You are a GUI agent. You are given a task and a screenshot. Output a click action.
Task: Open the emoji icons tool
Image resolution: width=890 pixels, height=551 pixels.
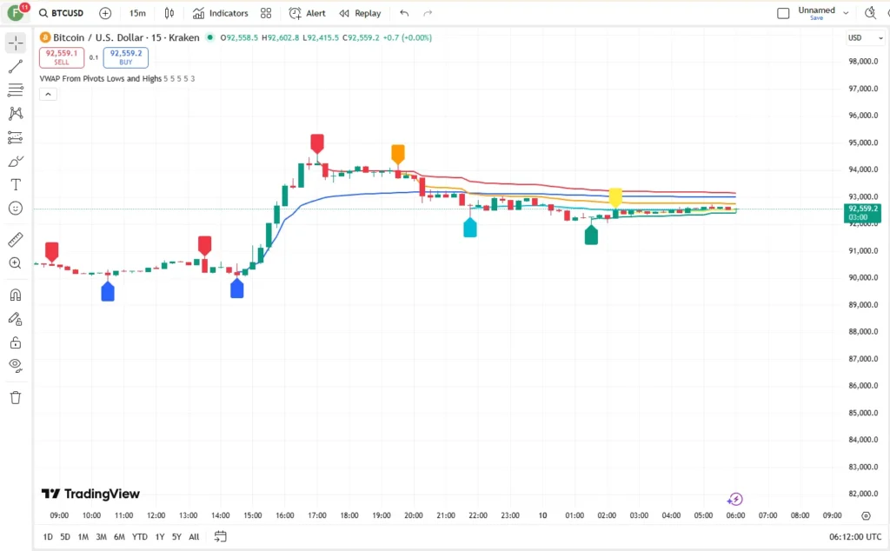point(16,209)
